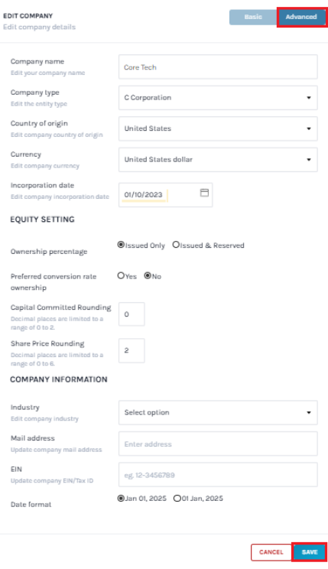
Task: Open the incorporation date calendar icon
Action: pos(204,193)
